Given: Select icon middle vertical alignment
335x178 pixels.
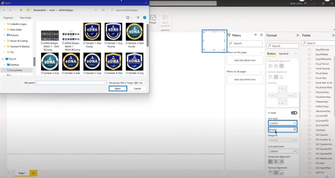Looking at the screenshot, I should (276, 173).
